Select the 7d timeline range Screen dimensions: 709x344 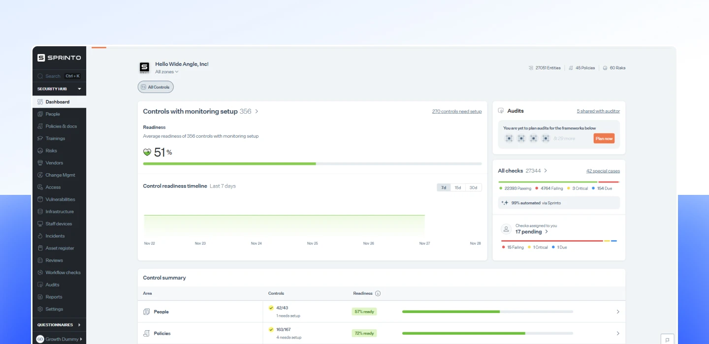pos(444,188)
